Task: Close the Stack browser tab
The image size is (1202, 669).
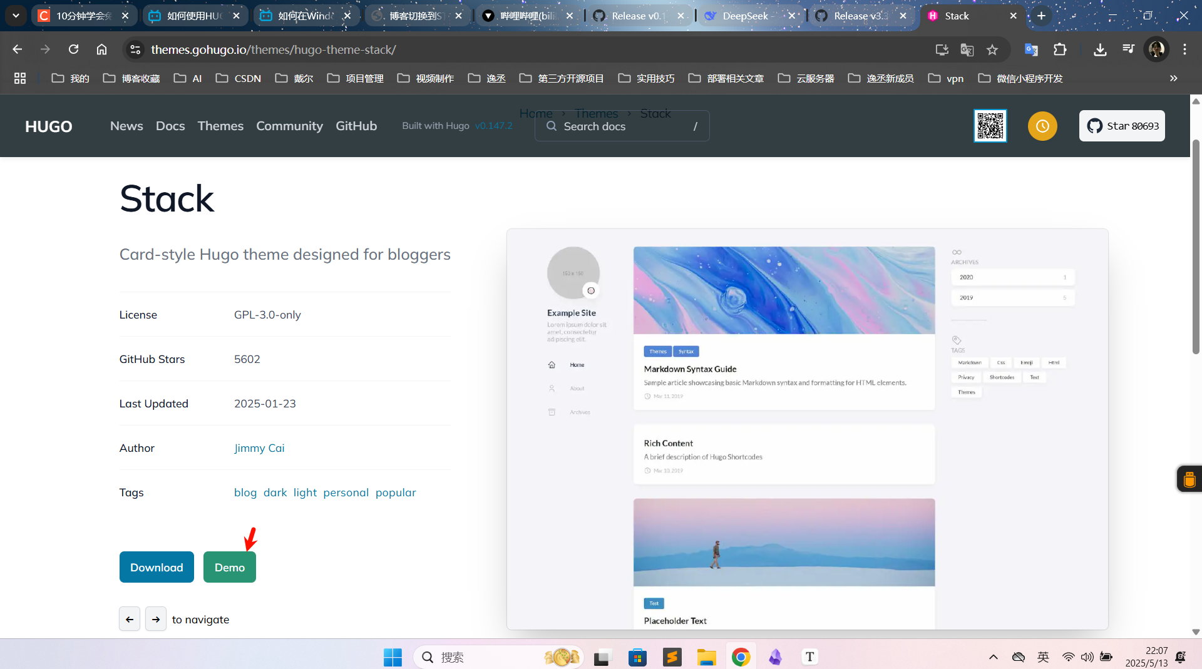Action: (1014, 16)
